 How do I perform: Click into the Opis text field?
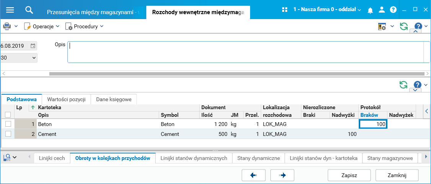[x=245, y=52]
